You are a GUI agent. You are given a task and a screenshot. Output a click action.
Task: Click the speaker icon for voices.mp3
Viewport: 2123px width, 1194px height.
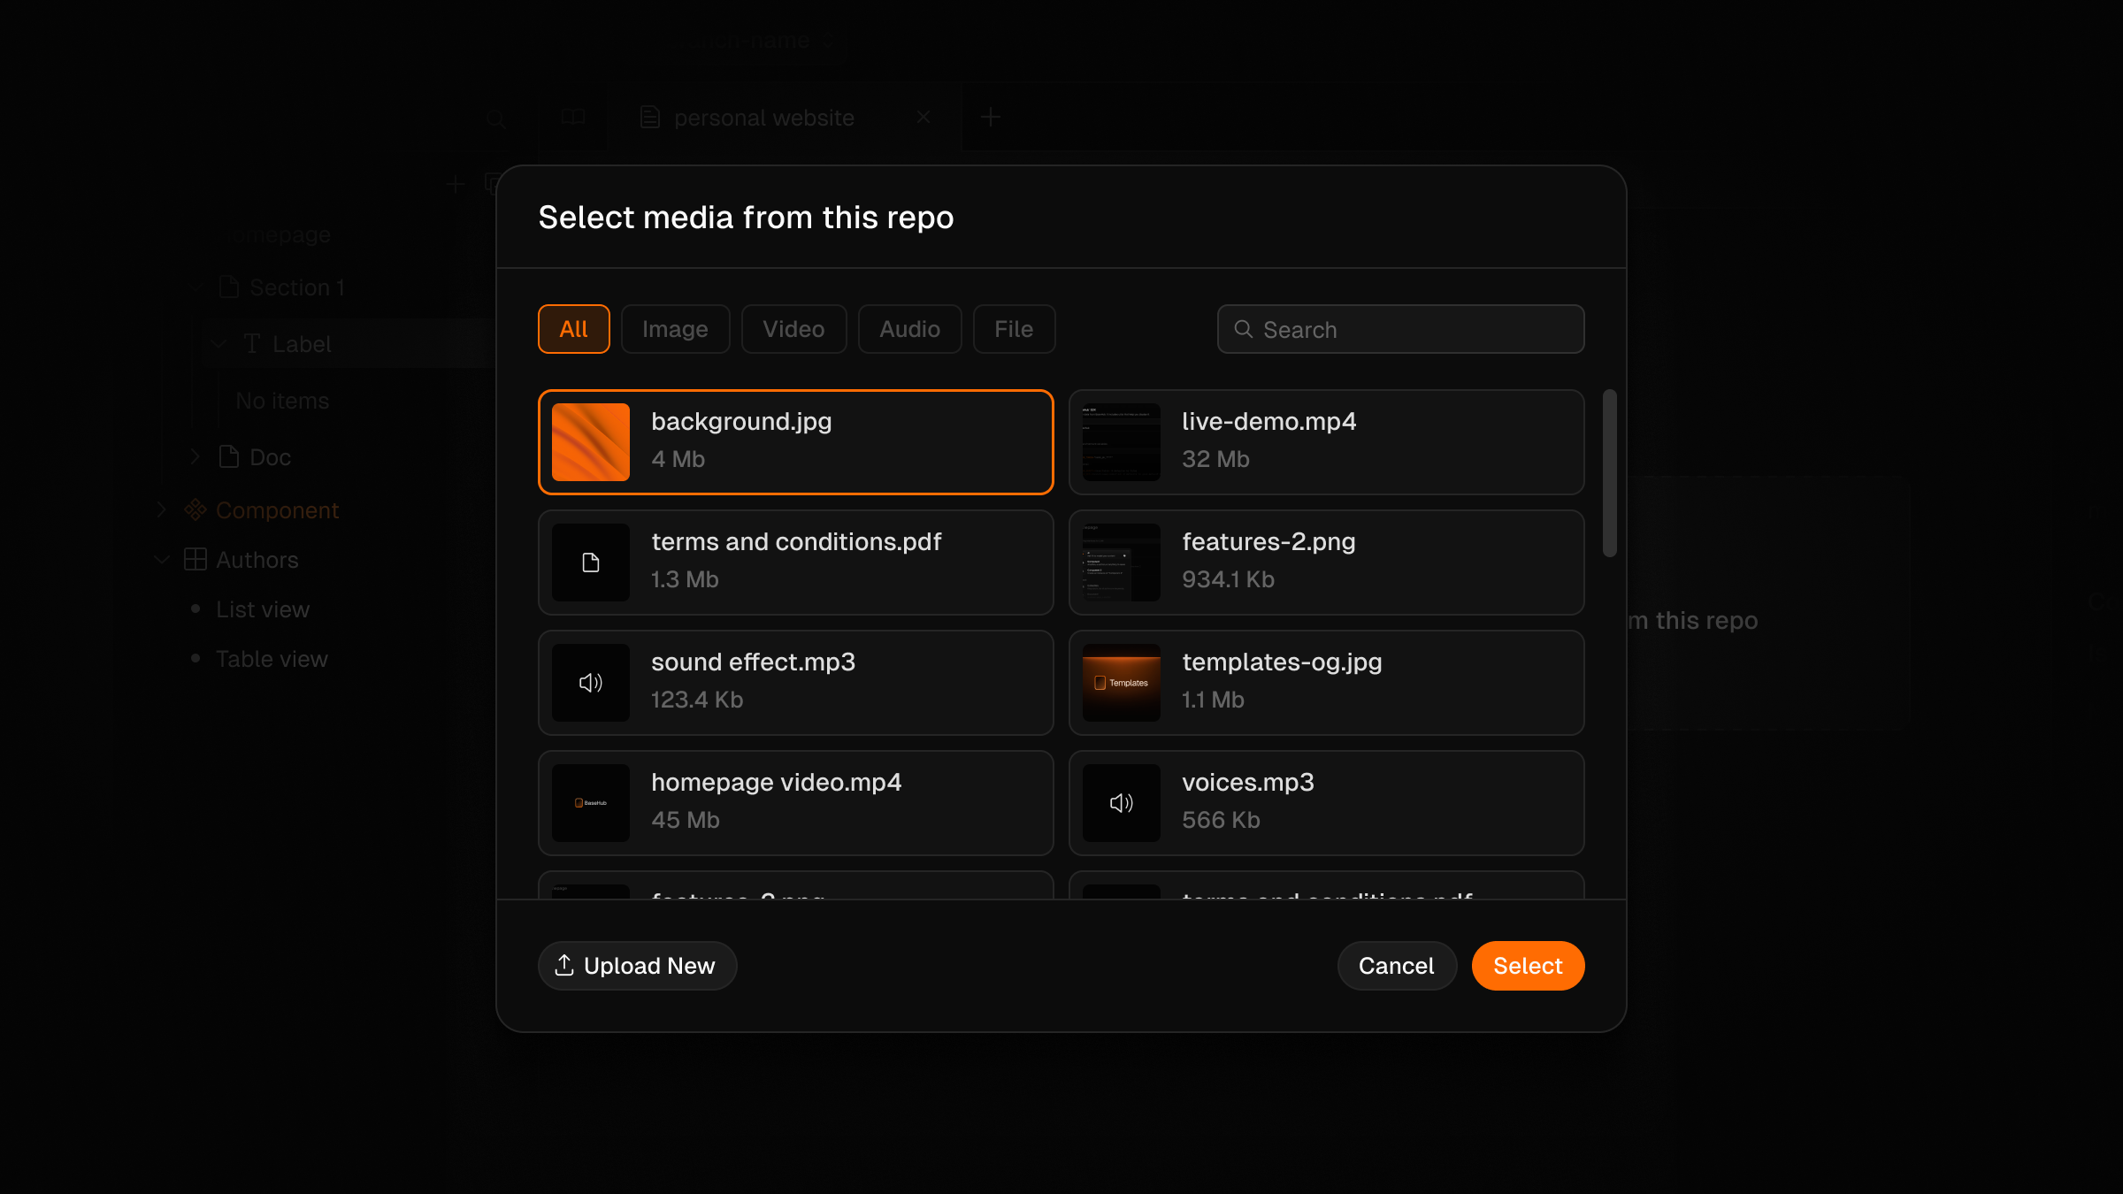(x=1122, y=803)
